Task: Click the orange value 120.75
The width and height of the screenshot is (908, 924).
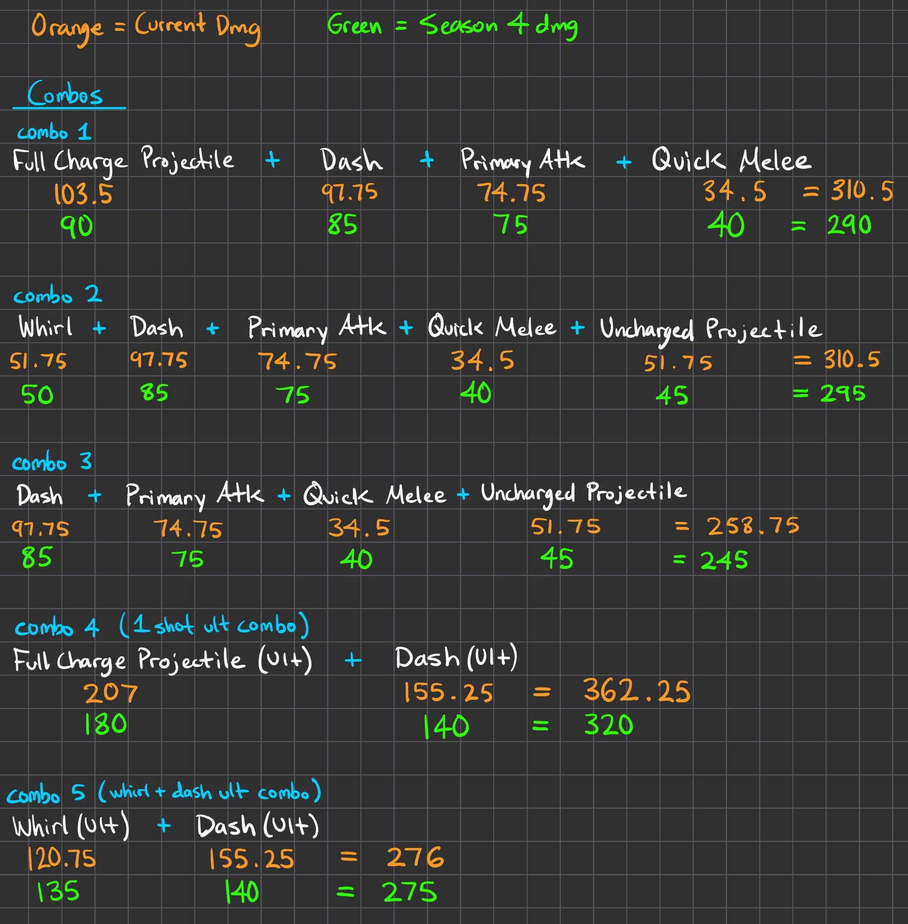Action: click(x=61, y=859)
